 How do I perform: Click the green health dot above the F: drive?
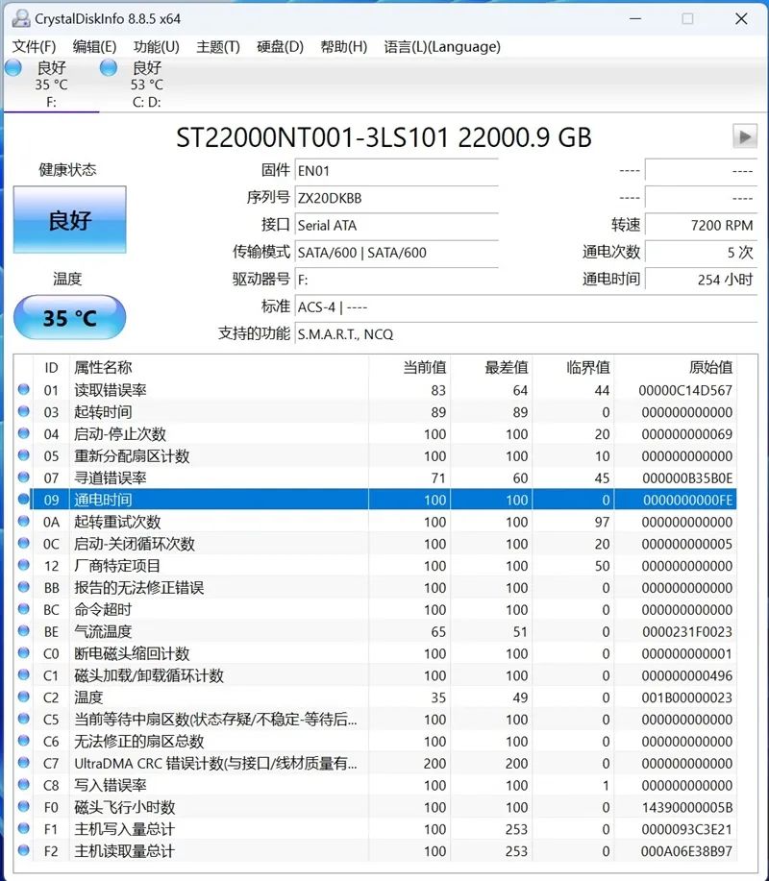(x=12, y=67)
